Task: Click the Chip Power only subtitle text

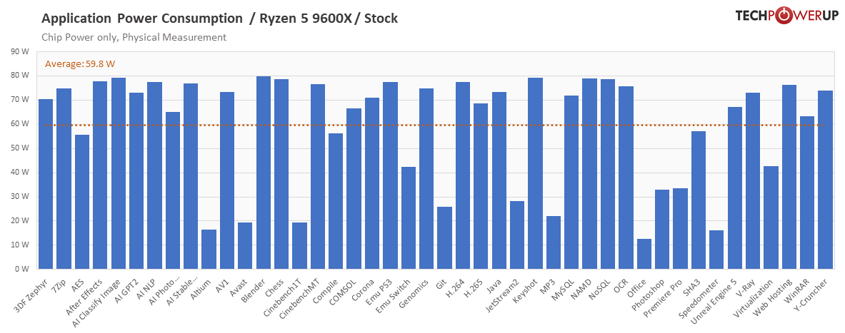Action: [x=134, y=37]
